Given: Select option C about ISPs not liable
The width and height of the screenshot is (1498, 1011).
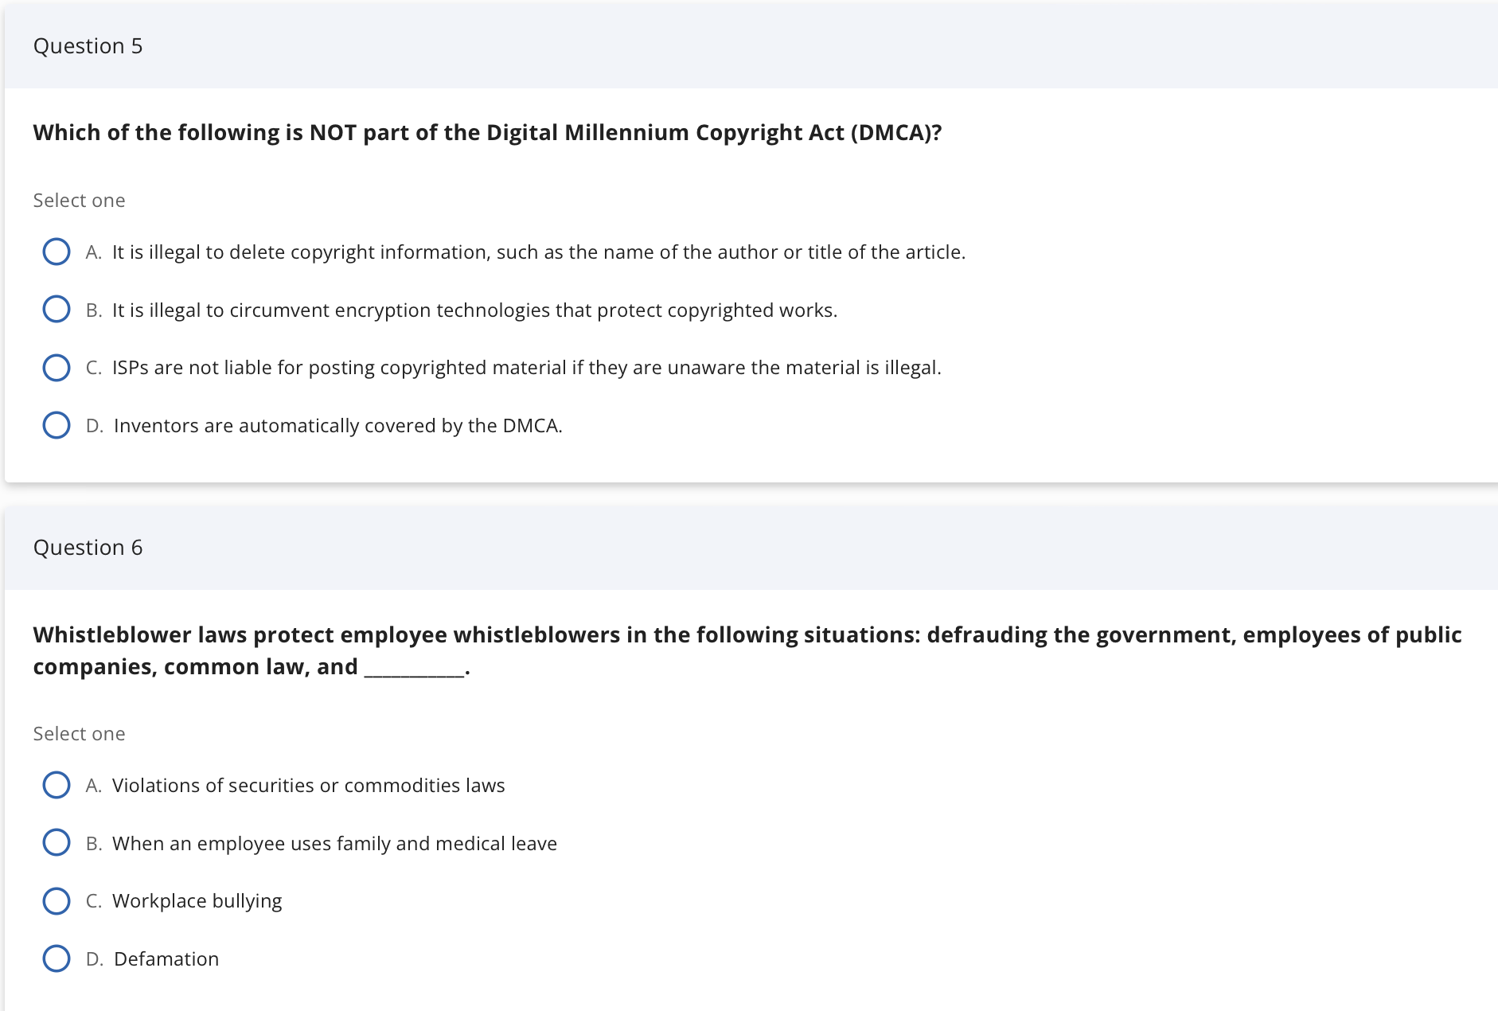Looking at the screenshot, I should click(57, 367).
